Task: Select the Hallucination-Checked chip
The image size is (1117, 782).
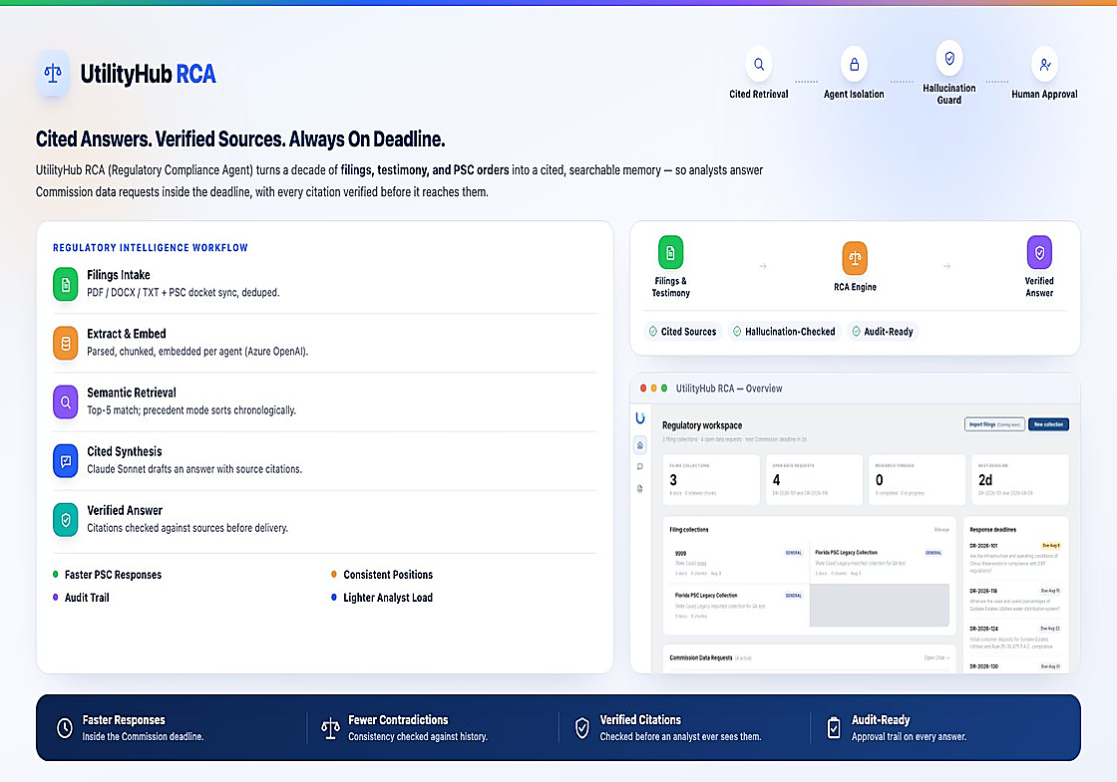Action: click(x=784, y=331)
